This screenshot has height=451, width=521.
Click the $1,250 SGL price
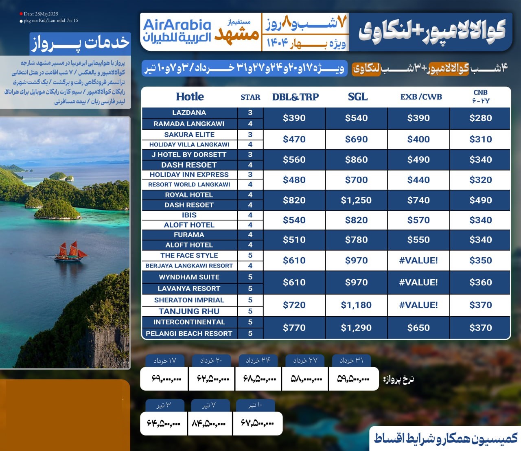tap(357, 200)
